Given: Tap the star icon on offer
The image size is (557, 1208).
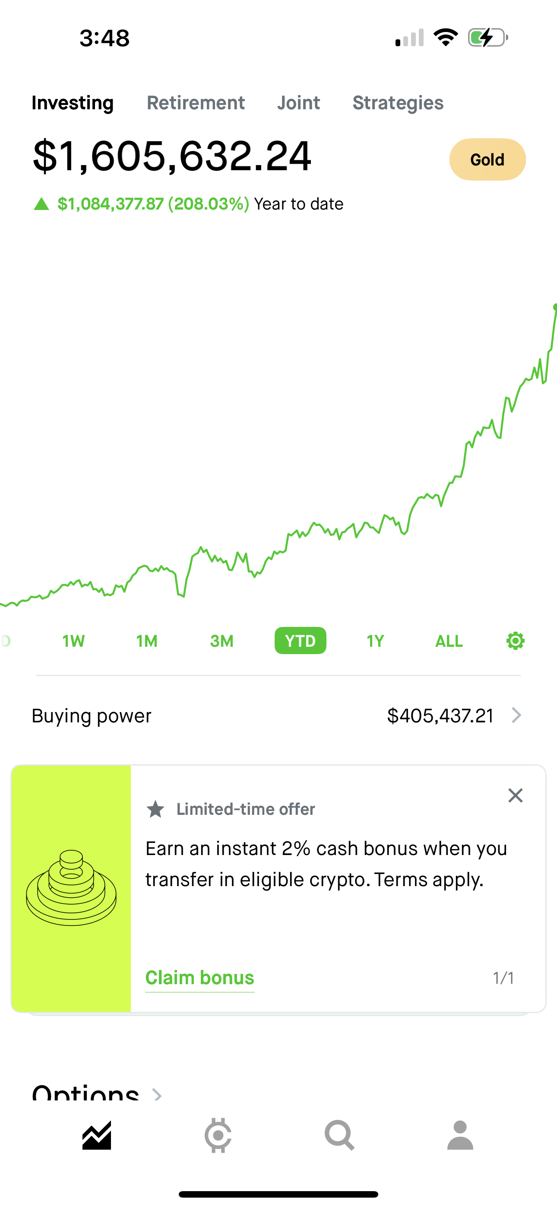Looking at the screenshot, I should point(155,809).
